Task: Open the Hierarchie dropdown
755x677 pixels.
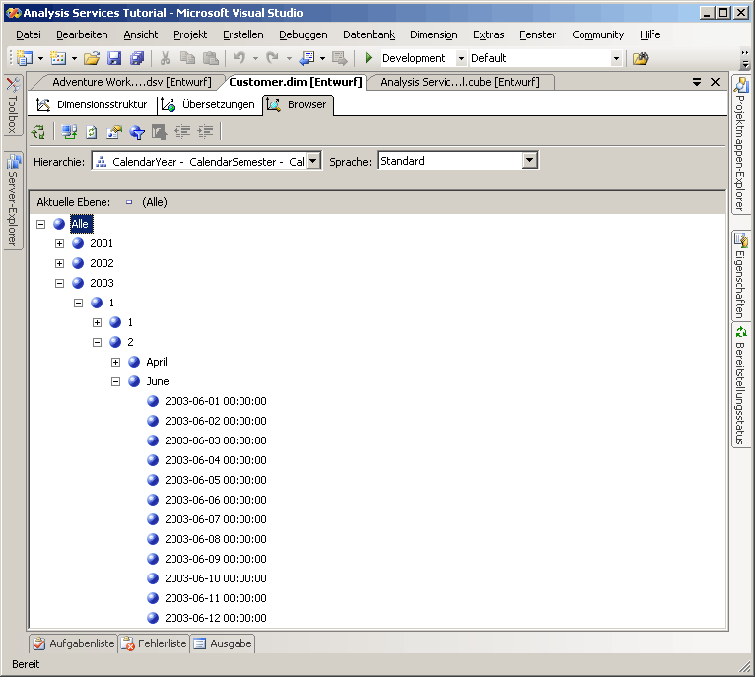Action: [313, 161]
